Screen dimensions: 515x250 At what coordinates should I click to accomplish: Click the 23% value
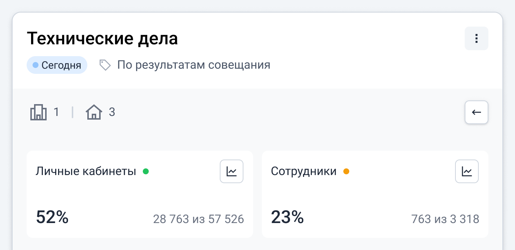pos(287,217)
